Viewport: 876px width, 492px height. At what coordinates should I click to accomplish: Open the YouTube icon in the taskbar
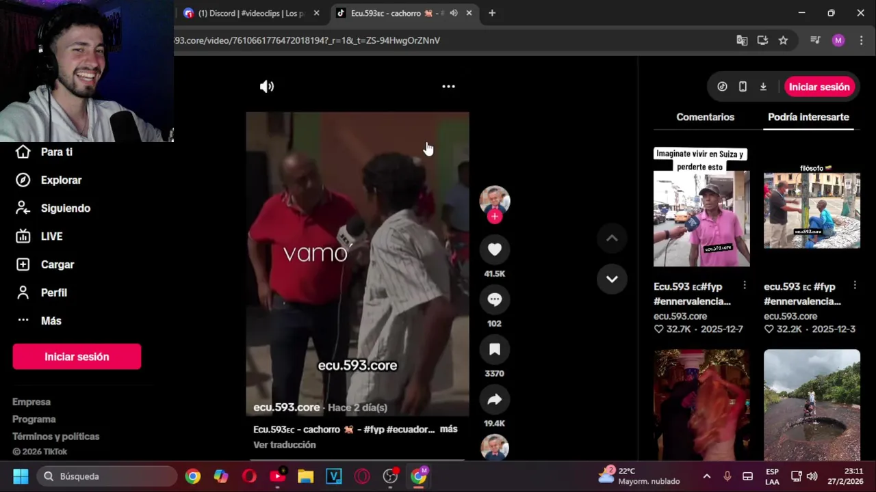[277, 476]
